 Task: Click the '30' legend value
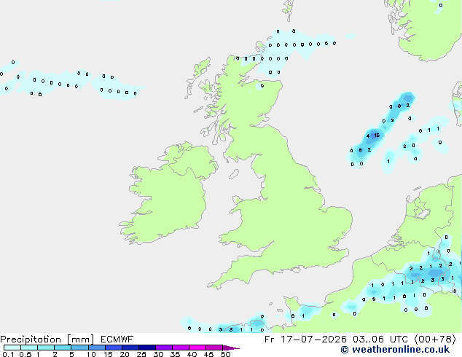click(x=158, y=354)
